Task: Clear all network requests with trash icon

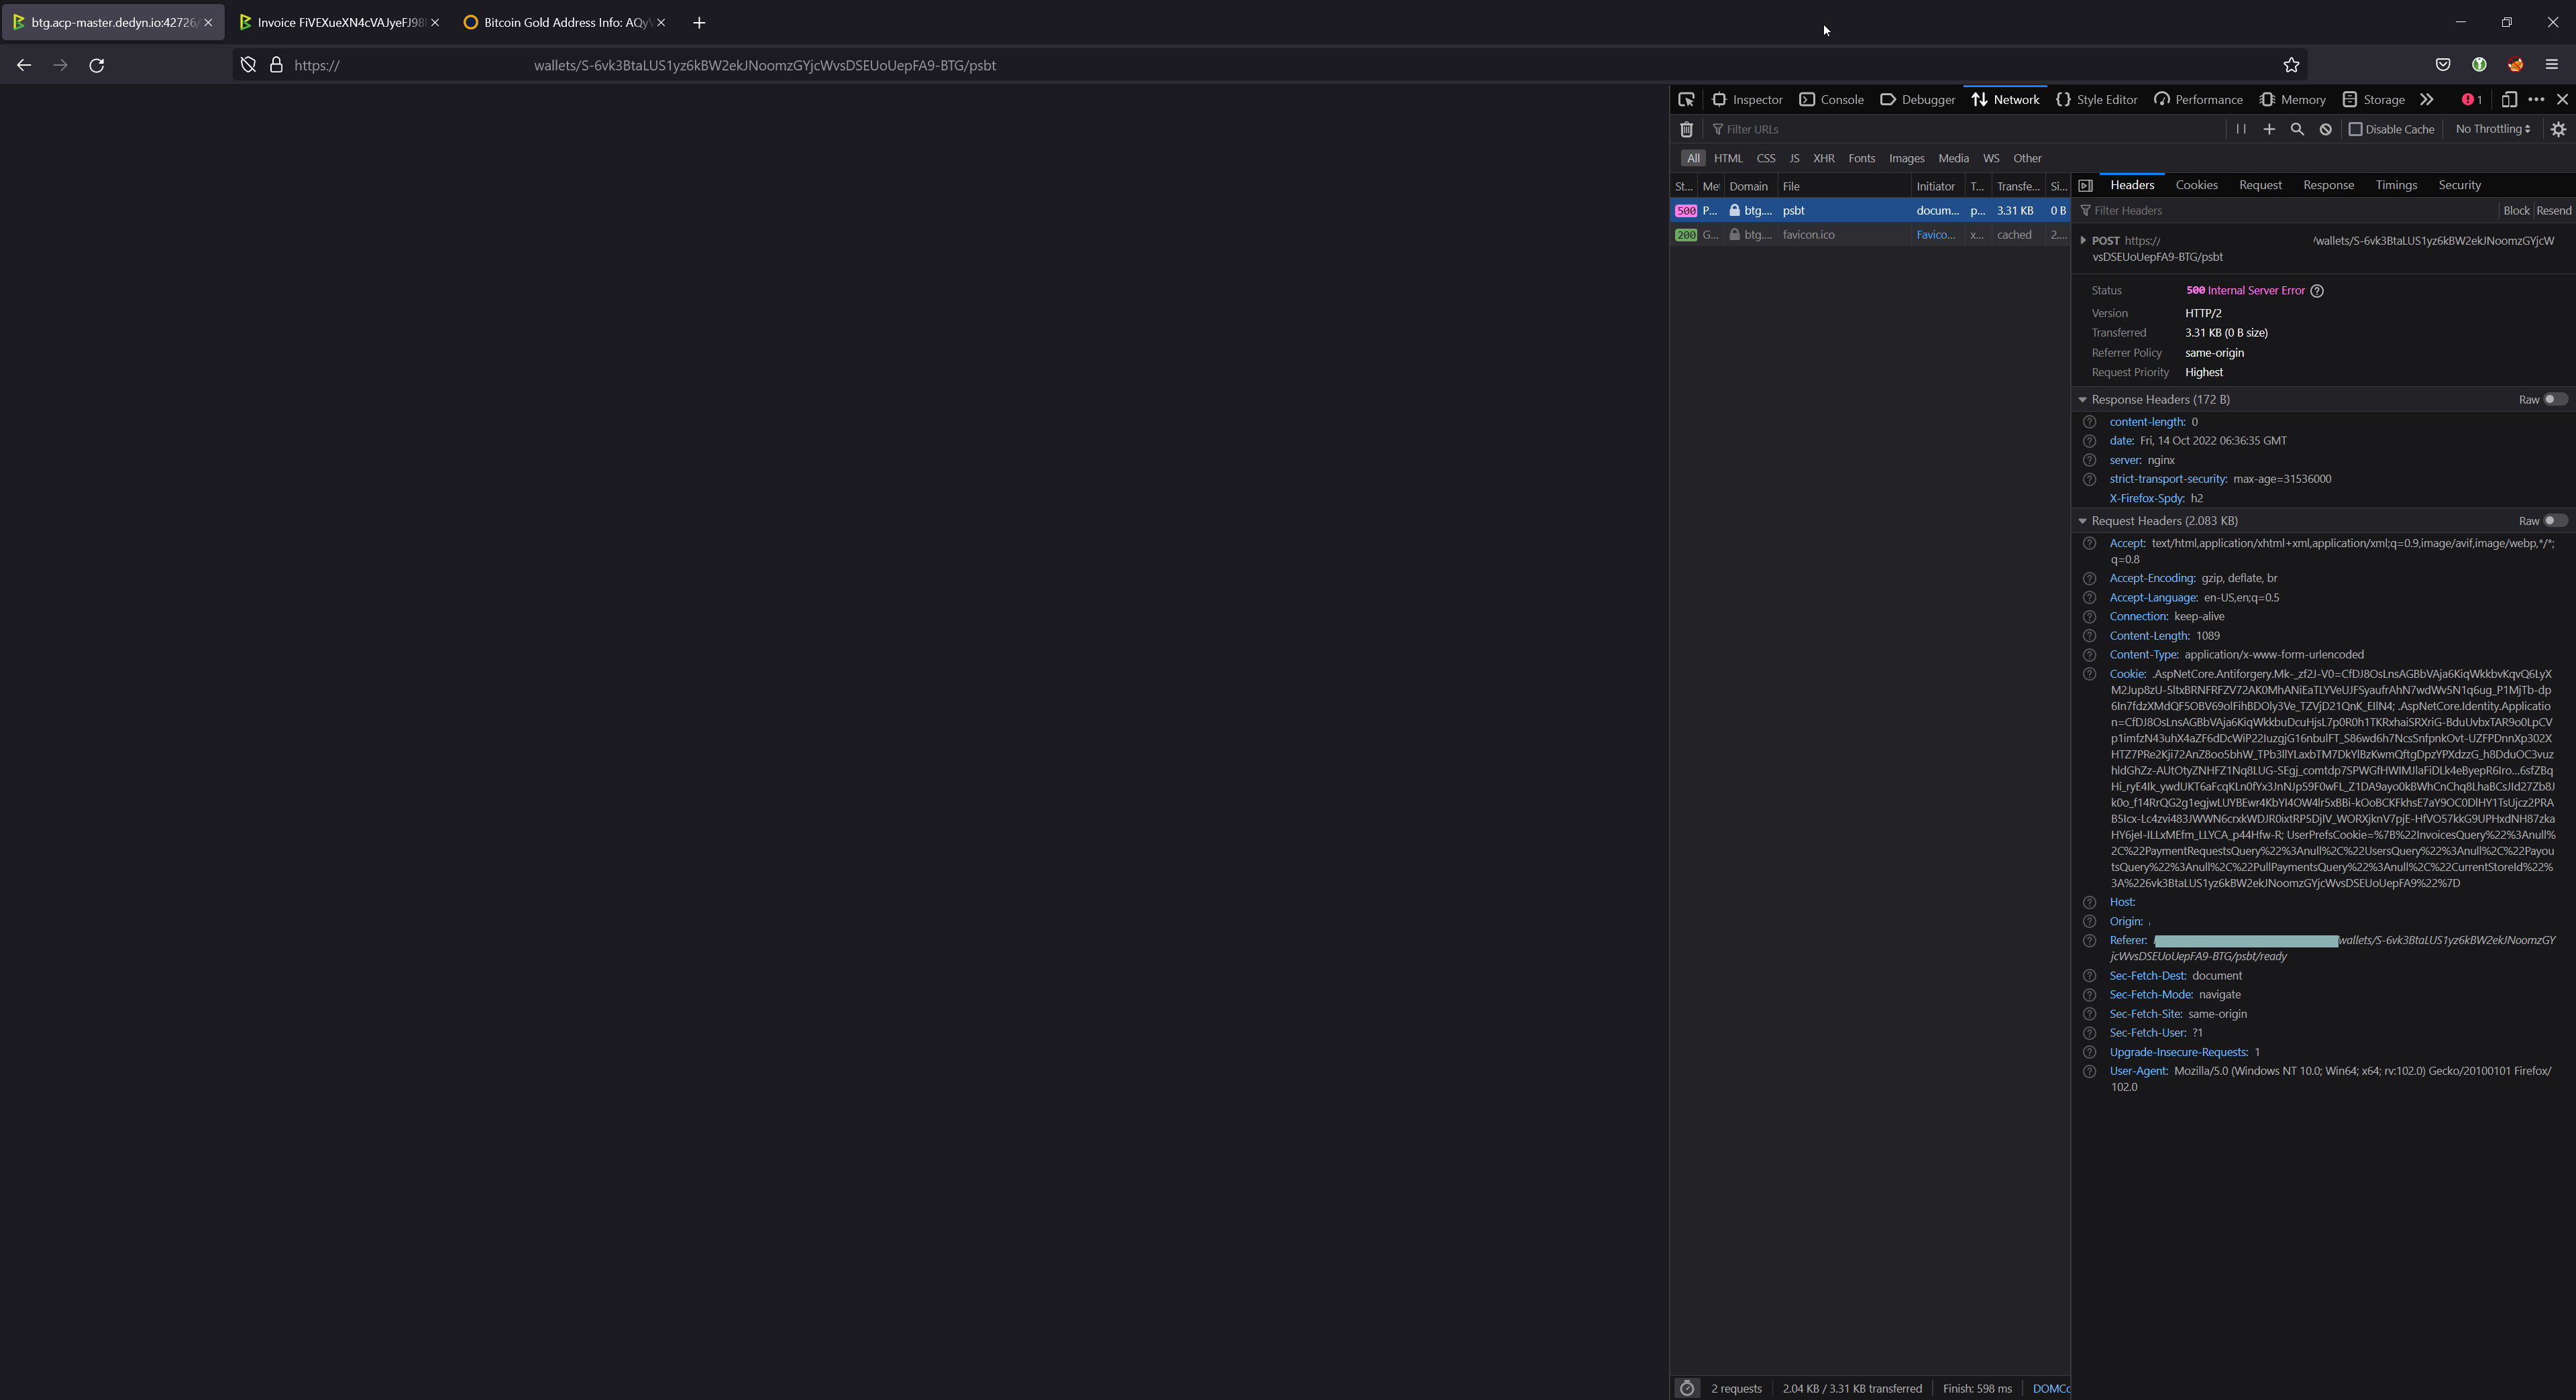Action: click(x=1687, y=129)
